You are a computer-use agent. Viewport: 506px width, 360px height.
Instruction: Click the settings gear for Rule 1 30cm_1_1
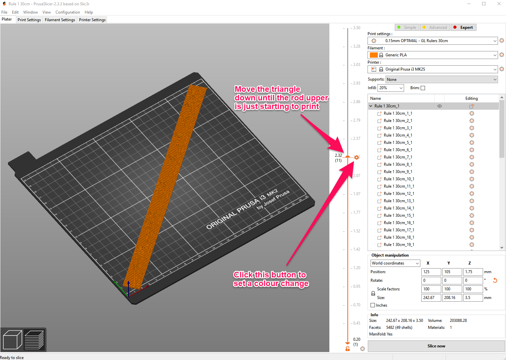point(471,113)
